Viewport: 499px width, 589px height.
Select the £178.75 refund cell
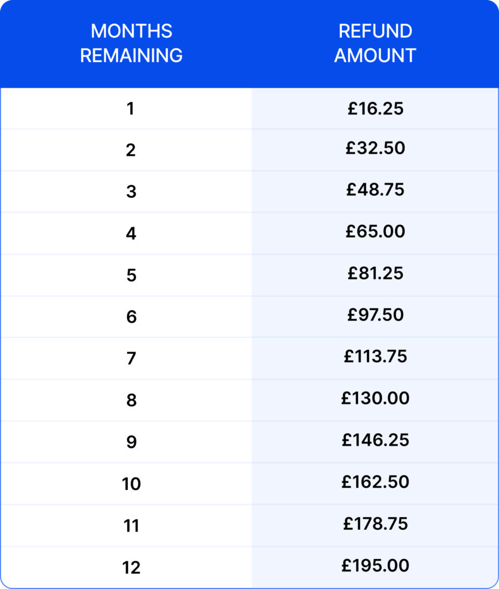(375, 523)
